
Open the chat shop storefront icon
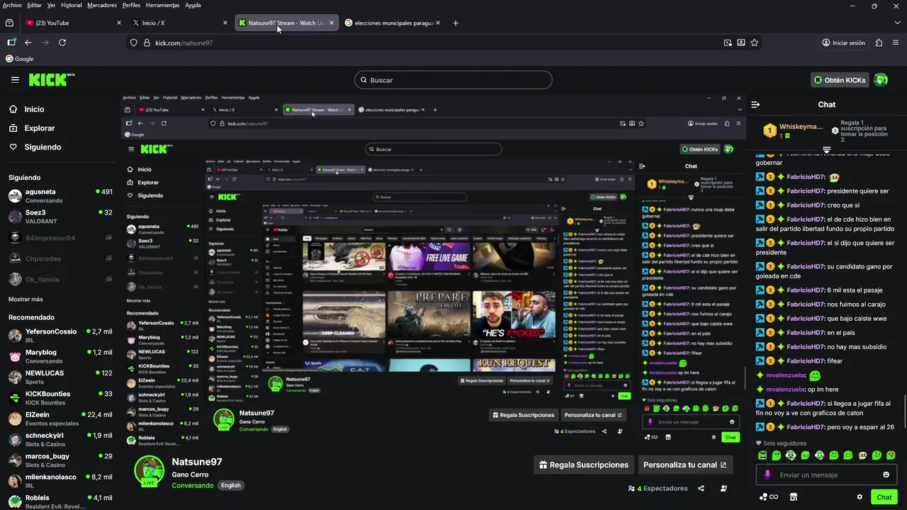tap(794, 497)
